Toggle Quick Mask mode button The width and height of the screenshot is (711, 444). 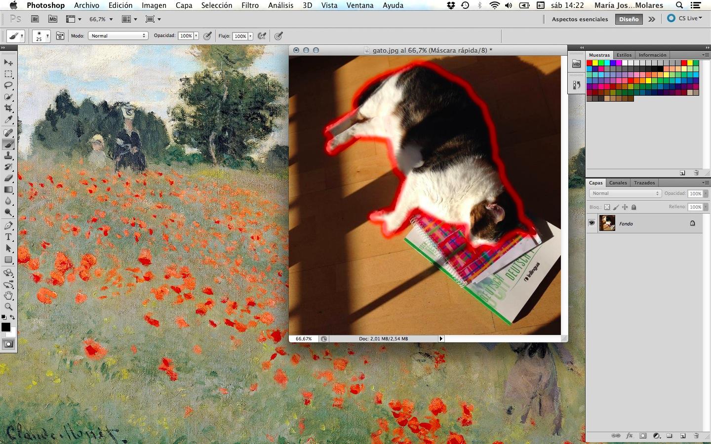[x=8, y=344]
